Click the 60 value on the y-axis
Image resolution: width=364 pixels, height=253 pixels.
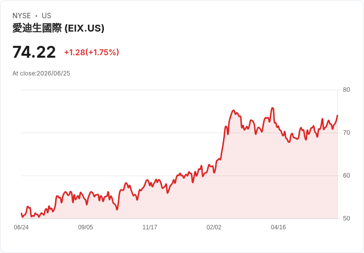(x=346, y=176)
